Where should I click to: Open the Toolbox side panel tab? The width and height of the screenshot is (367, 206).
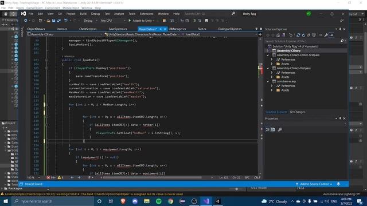[x=22, y=31]
